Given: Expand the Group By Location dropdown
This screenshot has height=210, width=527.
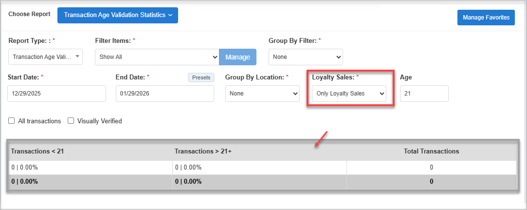Looking at the screenshot, I should [262, 94].
